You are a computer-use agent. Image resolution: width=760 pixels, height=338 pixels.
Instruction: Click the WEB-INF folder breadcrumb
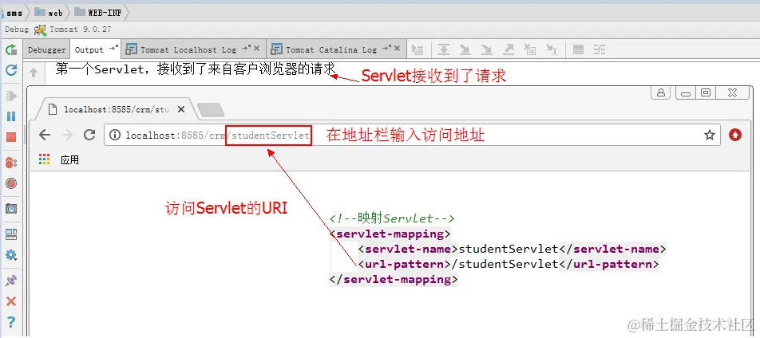tap(98, 13)
